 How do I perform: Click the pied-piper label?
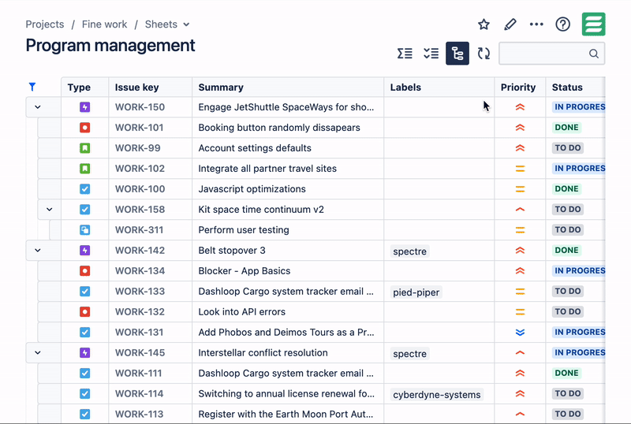click(x=416, y=292)
